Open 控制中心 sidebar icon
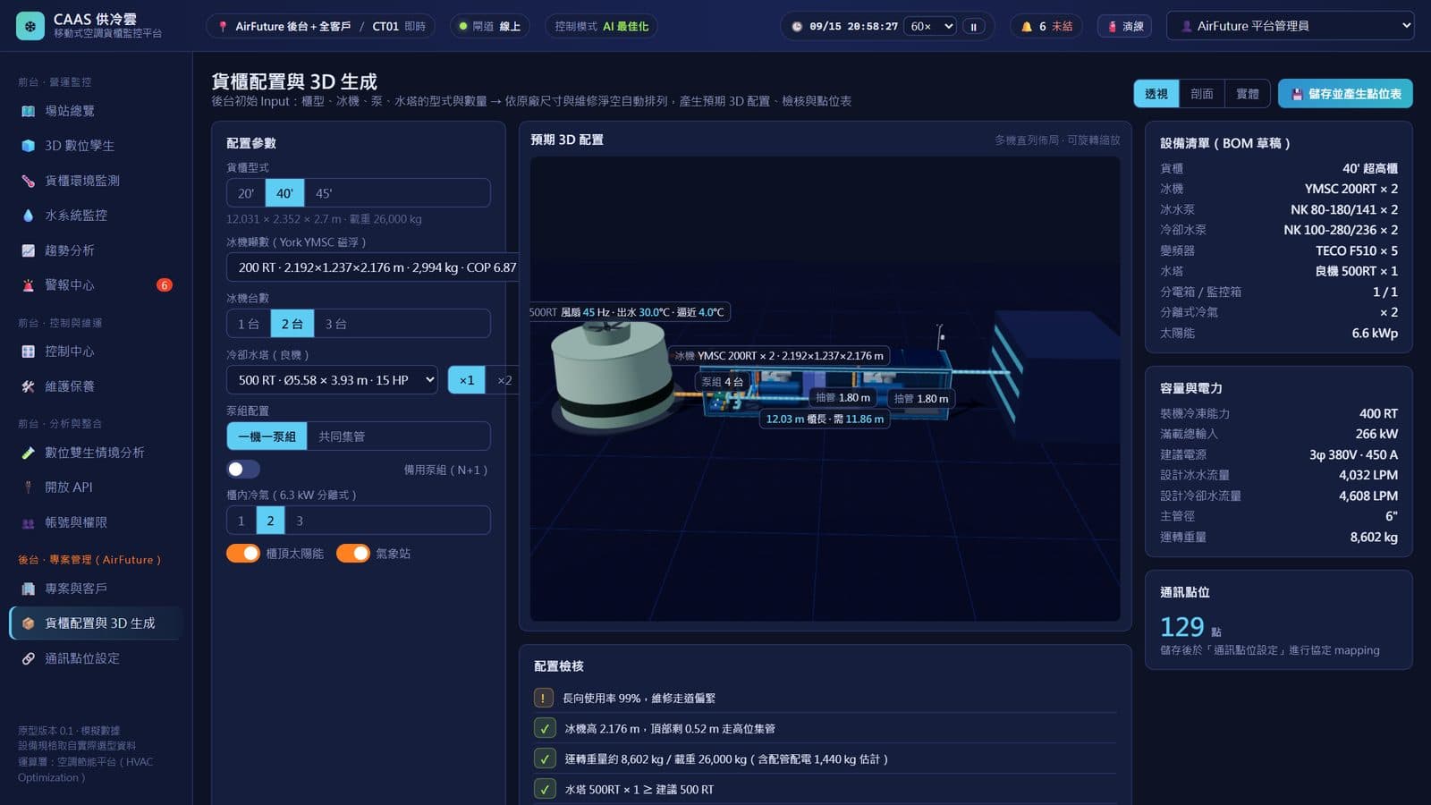1431x805 pixels. click(29, 352)
